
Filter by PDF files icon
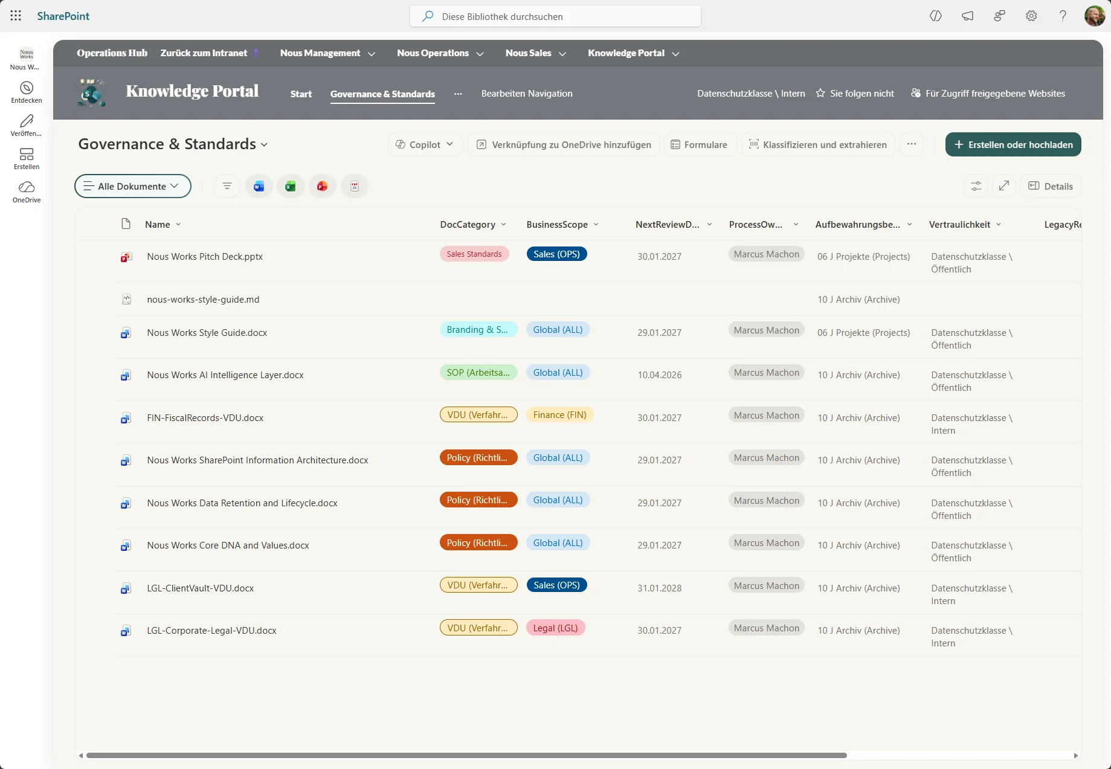pos(355,186)
